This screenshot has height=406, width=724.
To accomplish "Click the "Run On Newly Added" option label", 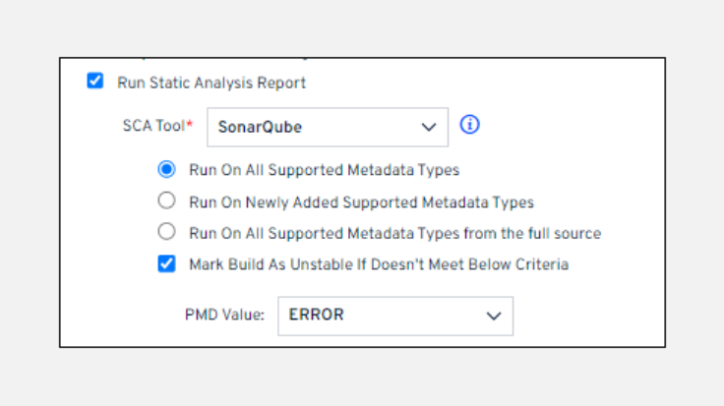I will 361,202.
